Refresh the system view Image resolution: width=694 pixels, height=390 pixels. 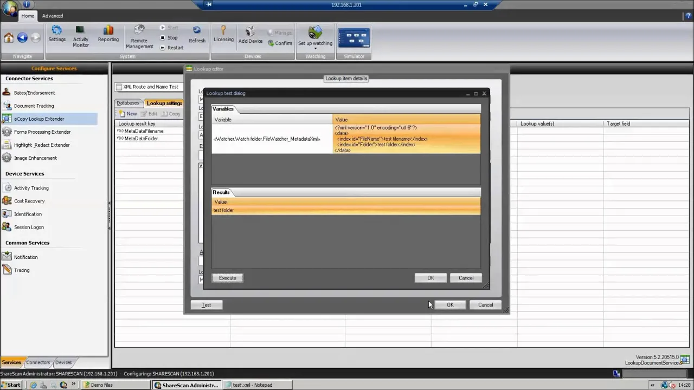(197, 34)
